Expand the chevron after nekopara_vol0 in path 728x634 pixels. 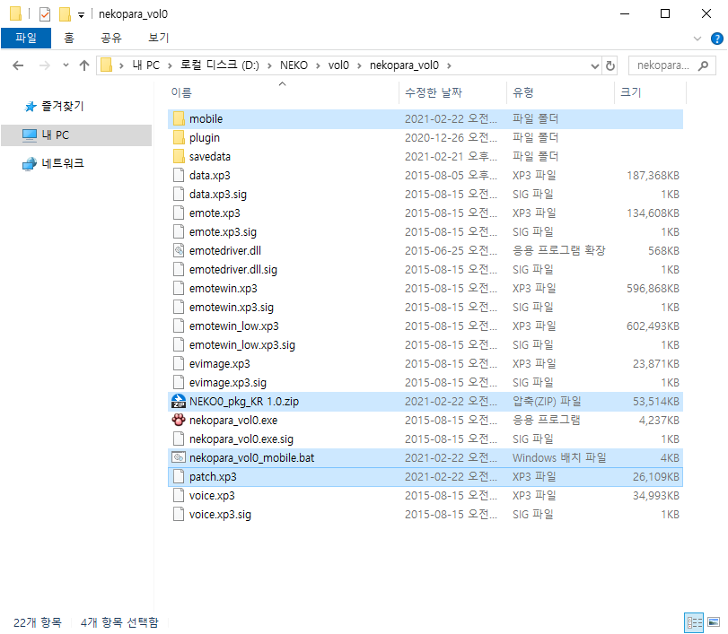pyautogui.click(x=449, y=65)
